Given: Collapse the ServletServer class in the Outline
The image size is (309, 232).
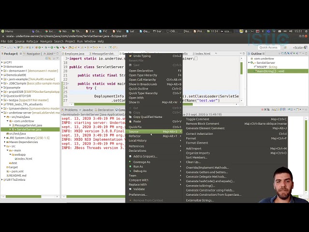Looking at the screenshot, I should [x=250, y=63].
